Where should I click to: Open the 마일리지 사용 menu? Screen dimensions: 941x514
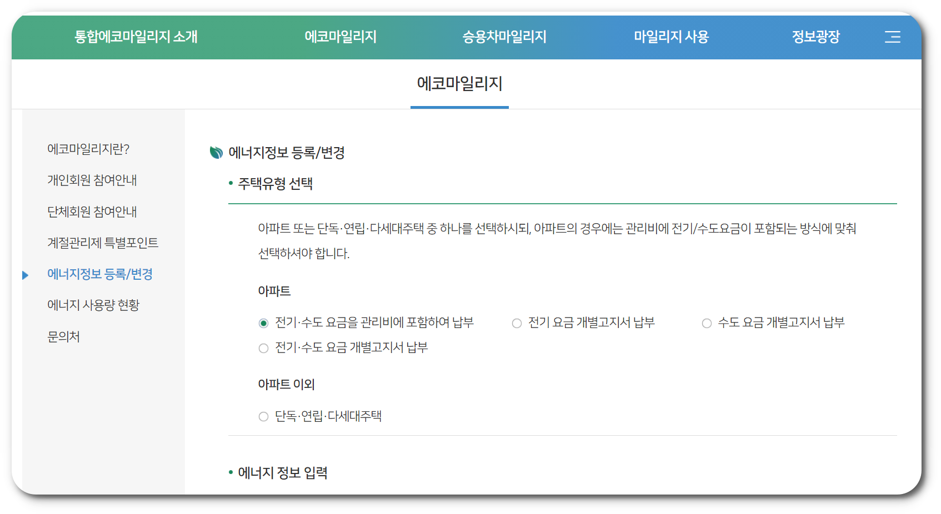pyautogui.click(x=672, y=37)
